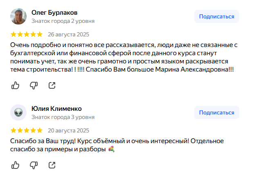Click the date 26 августа 2025
Image resolution: width=256 pixels, height=175 pixels.
(68, 34)
